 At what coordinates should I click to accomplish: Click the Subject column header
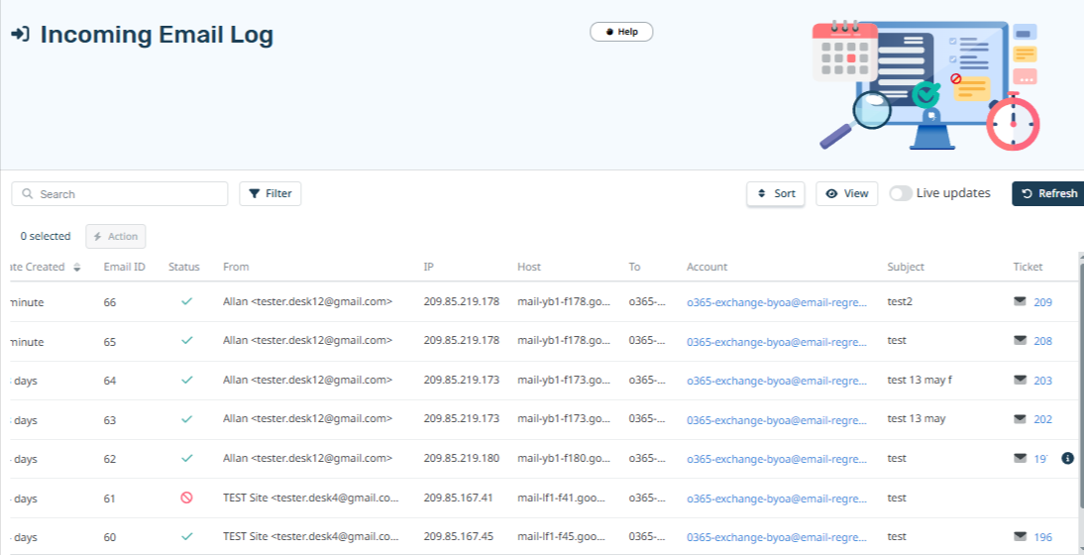[x=906, y=267]
